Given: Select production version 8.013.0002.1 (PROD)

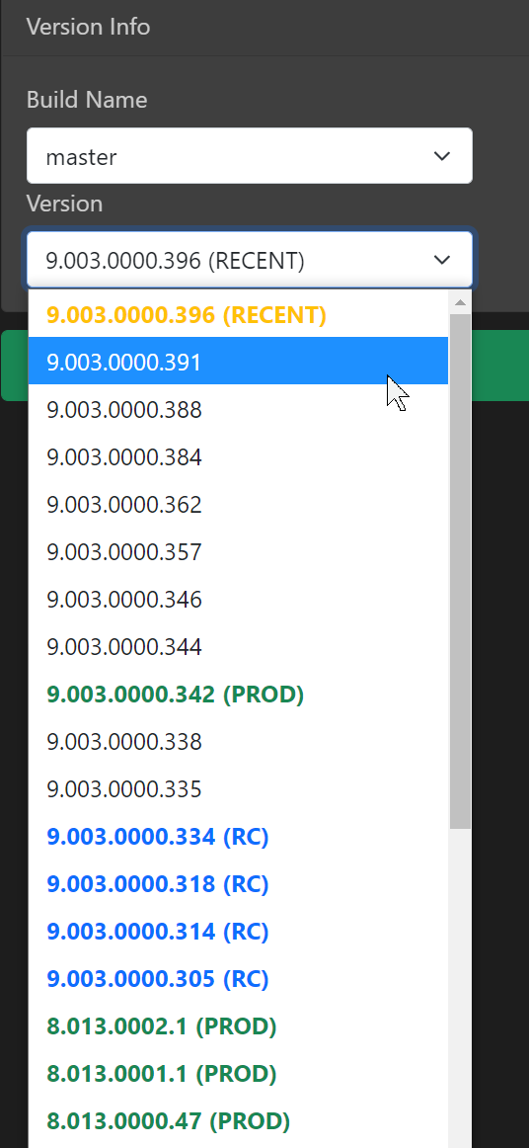Looking at the screenshot, I should (239, 1025).
